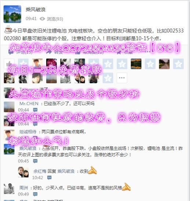Open 周洲's grayscale avatar
This screenshot has height=201, width=190.
click(x=9, y=189)
